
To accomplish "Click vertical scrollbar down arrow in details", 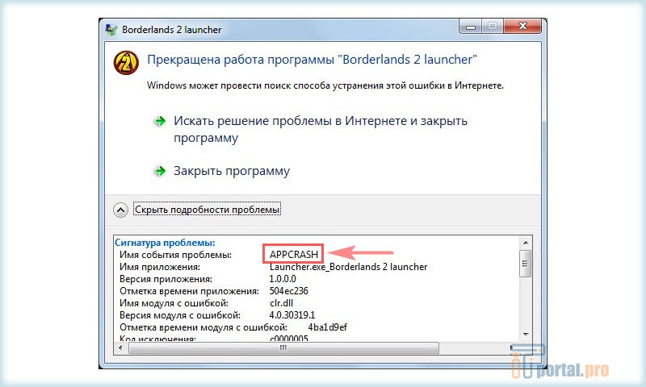I will point(526,335).
